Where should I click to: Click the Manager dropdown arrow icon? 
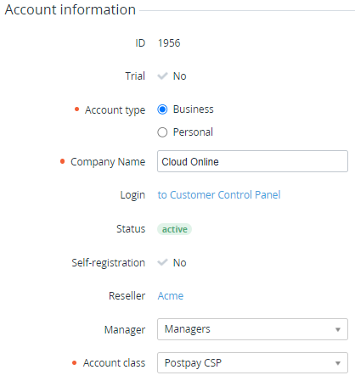tap(337, 329)
